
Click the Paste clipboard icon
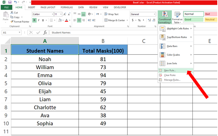pos(5,14)
